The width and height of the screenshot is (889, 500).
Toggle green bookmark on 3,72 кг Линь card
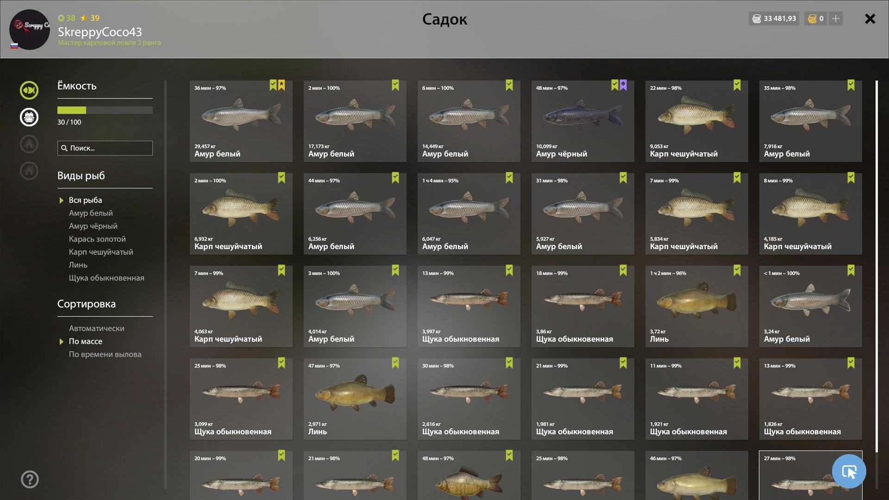click(737, 270)
